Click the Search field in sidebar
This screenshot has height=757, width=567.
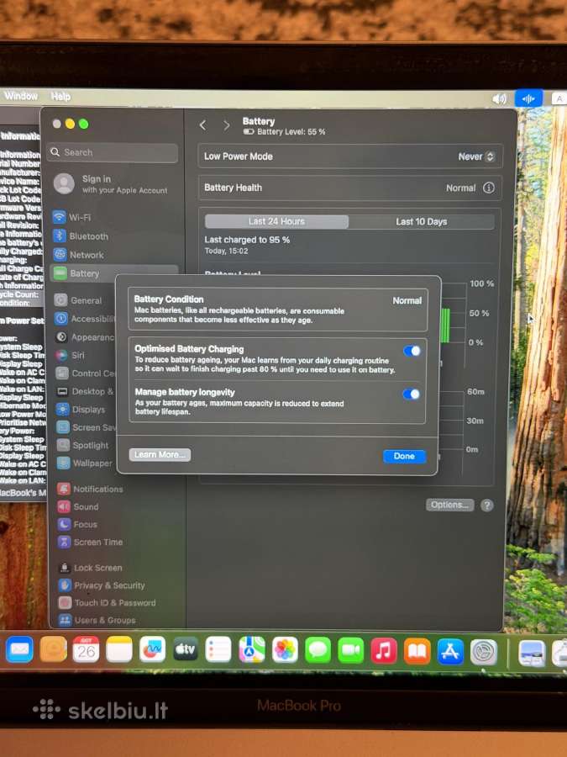[x=113, y=152]
